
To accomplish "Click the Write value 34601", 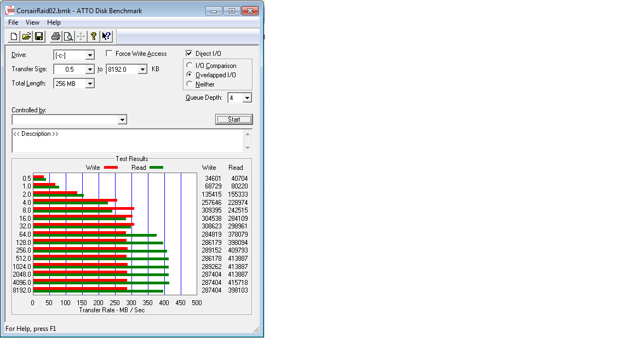I will coord(213,178).
